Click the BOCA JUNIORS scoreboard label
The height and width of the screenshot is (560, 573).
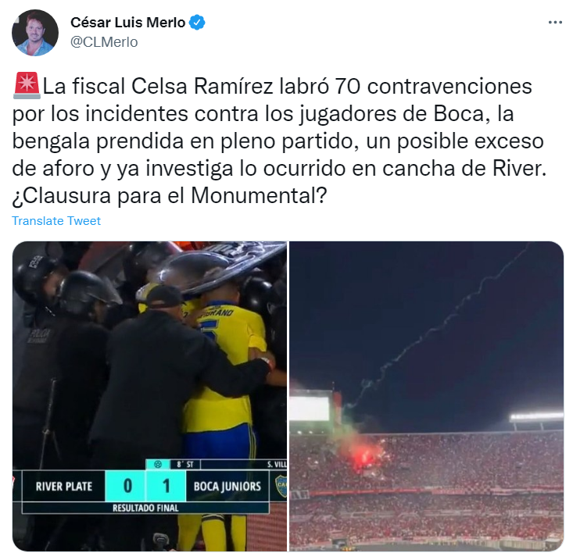click(227, 487)
